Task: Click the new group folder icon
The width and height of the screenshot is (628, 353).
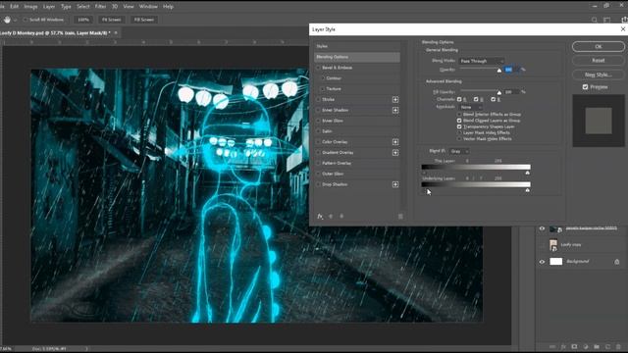Action: 597,346
